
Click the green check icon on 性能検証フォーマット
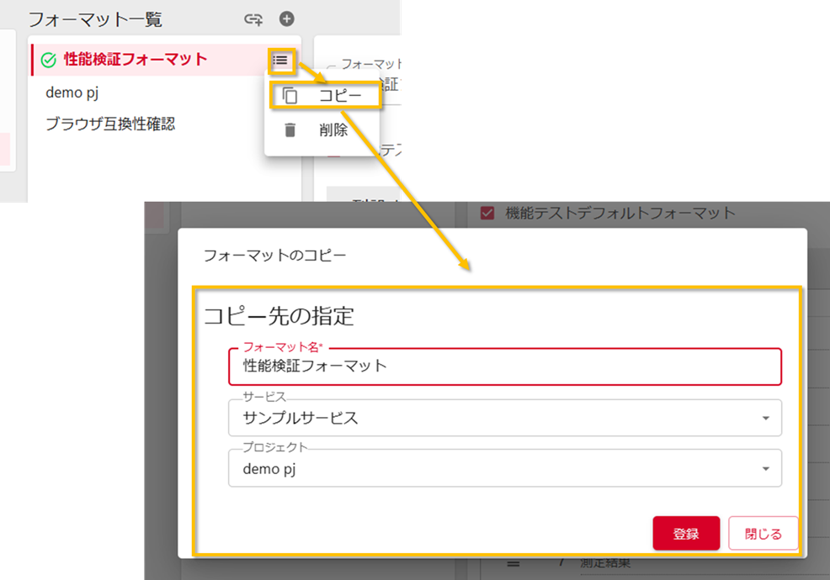coord(47,61)
